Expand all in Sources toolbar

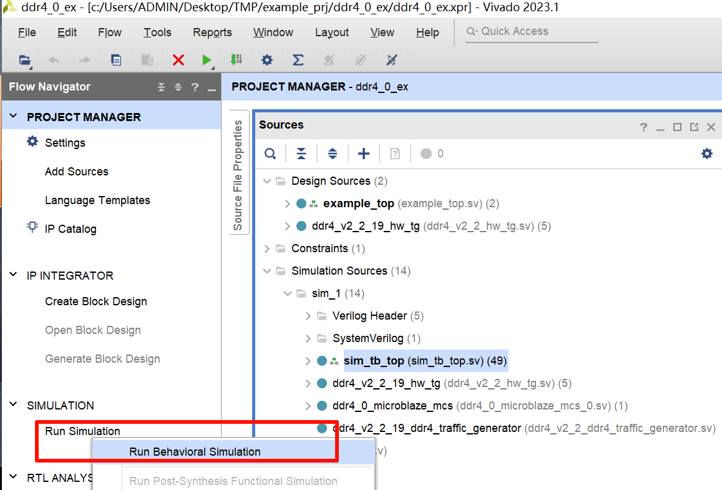[x=333, y=154]
